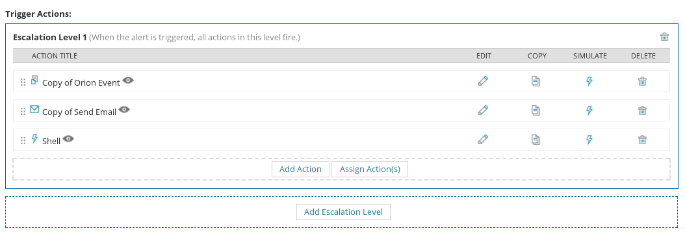
Task: Copy the Copy of Orion Event action
Action: tap(536, 81)
